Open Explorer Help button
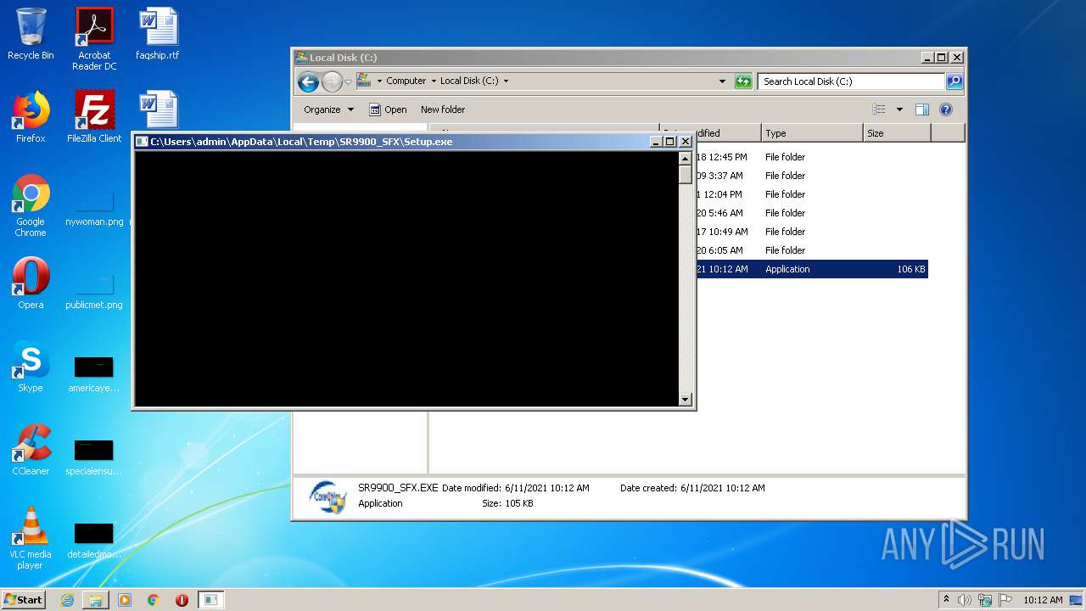The height and width of the screenshot is (611, 1086). (946, 109)
